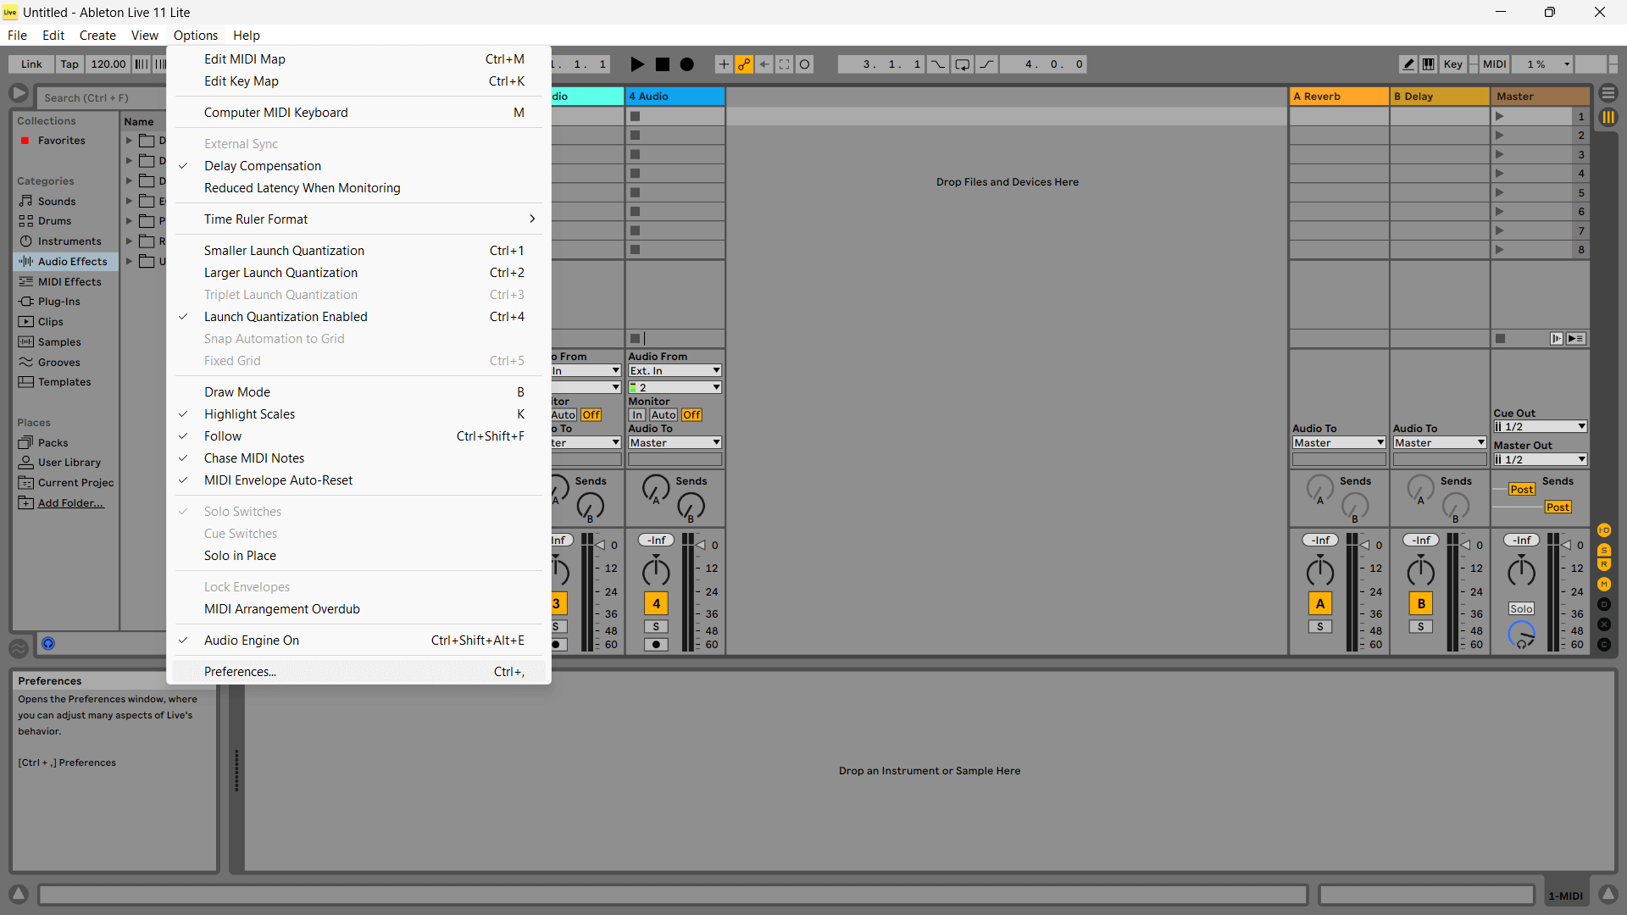This screenshot has width=1627, height=915.
Task: Toggle the Automation Arm button
Action: (744, 64)
